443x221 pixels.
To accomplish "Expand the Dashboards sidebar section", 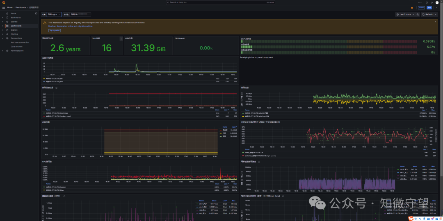I will click(3, 26).
